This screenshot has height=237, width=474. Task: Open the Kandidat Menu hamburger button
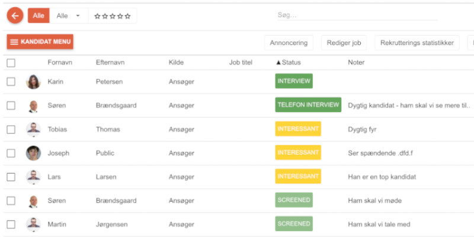40,42
